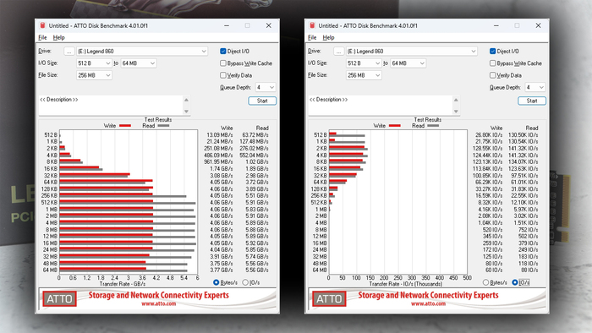
Task: Open the File Size 256 MB dropdown in the left window
Action: coord(94,75)
